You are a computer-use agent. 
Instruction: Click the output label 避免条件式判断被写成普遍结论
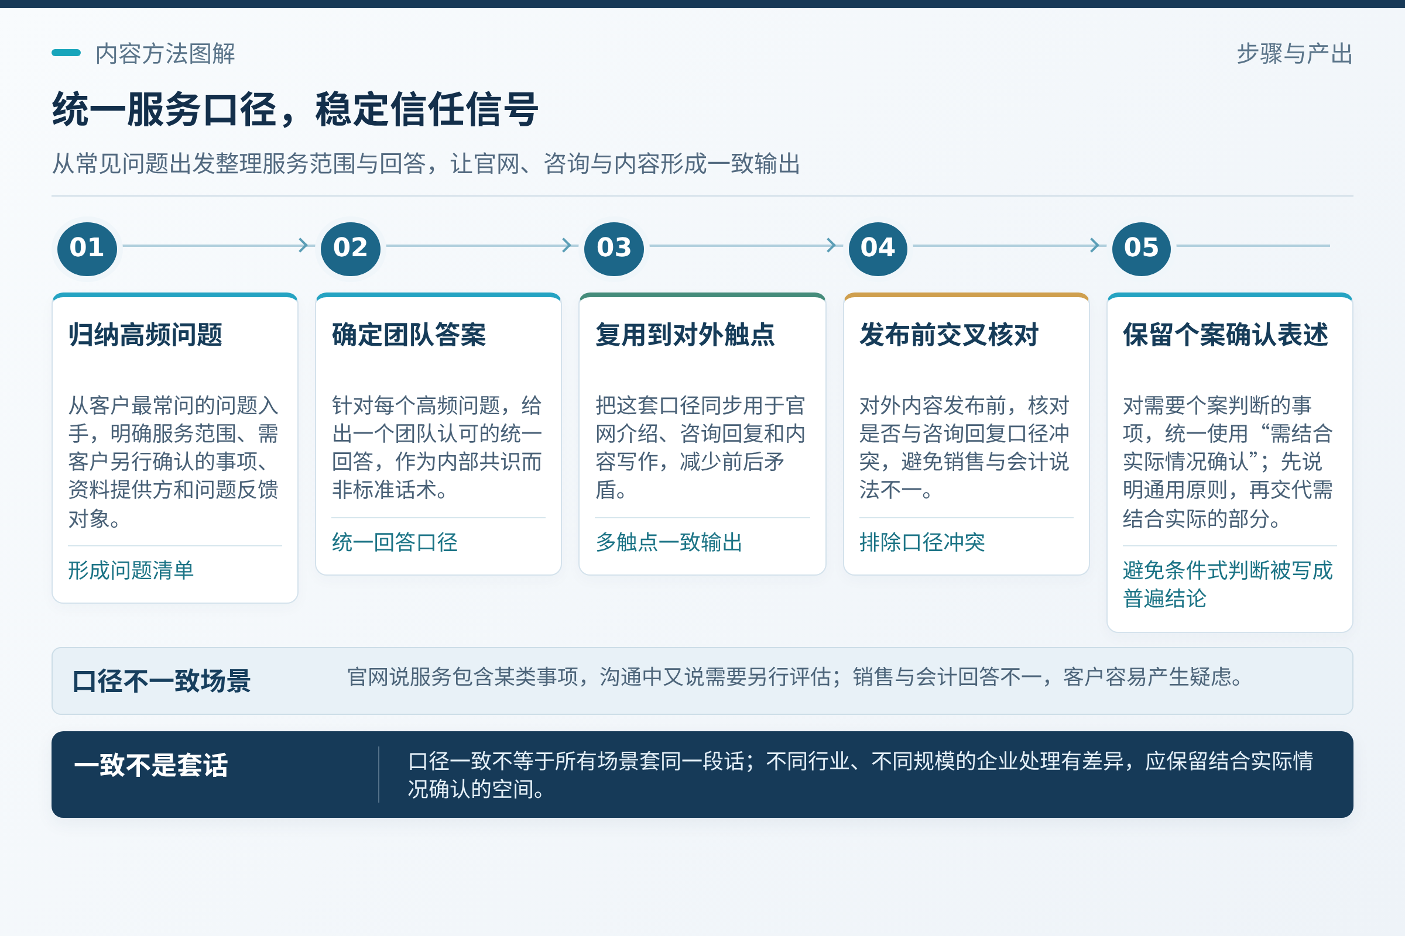tap(1228, 584)
